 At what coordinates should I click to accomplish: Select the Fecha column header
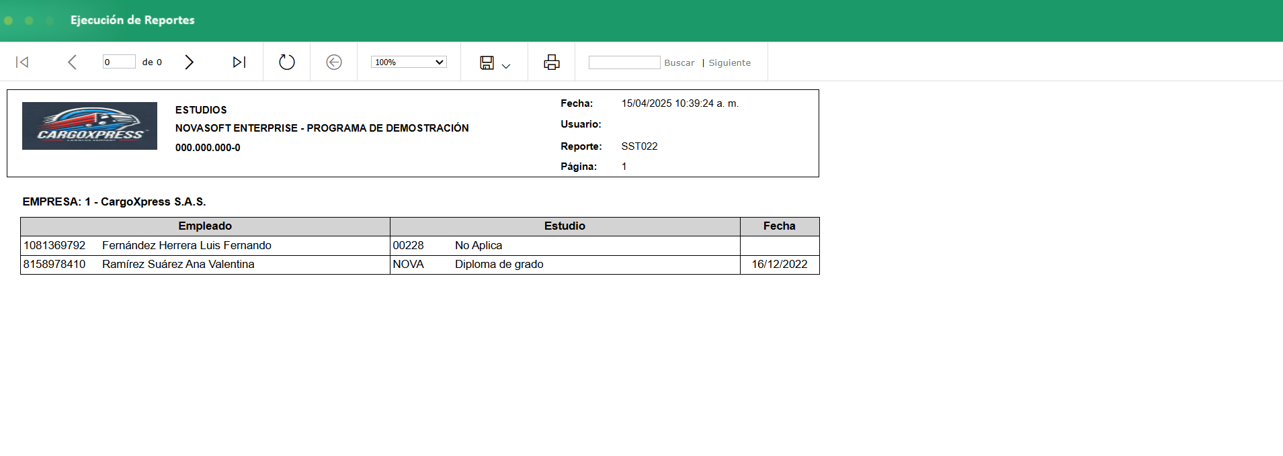[x=780, y=226]
